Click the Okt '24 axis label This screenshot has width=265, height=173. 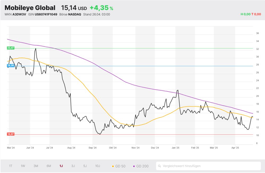tap(113, 148)
